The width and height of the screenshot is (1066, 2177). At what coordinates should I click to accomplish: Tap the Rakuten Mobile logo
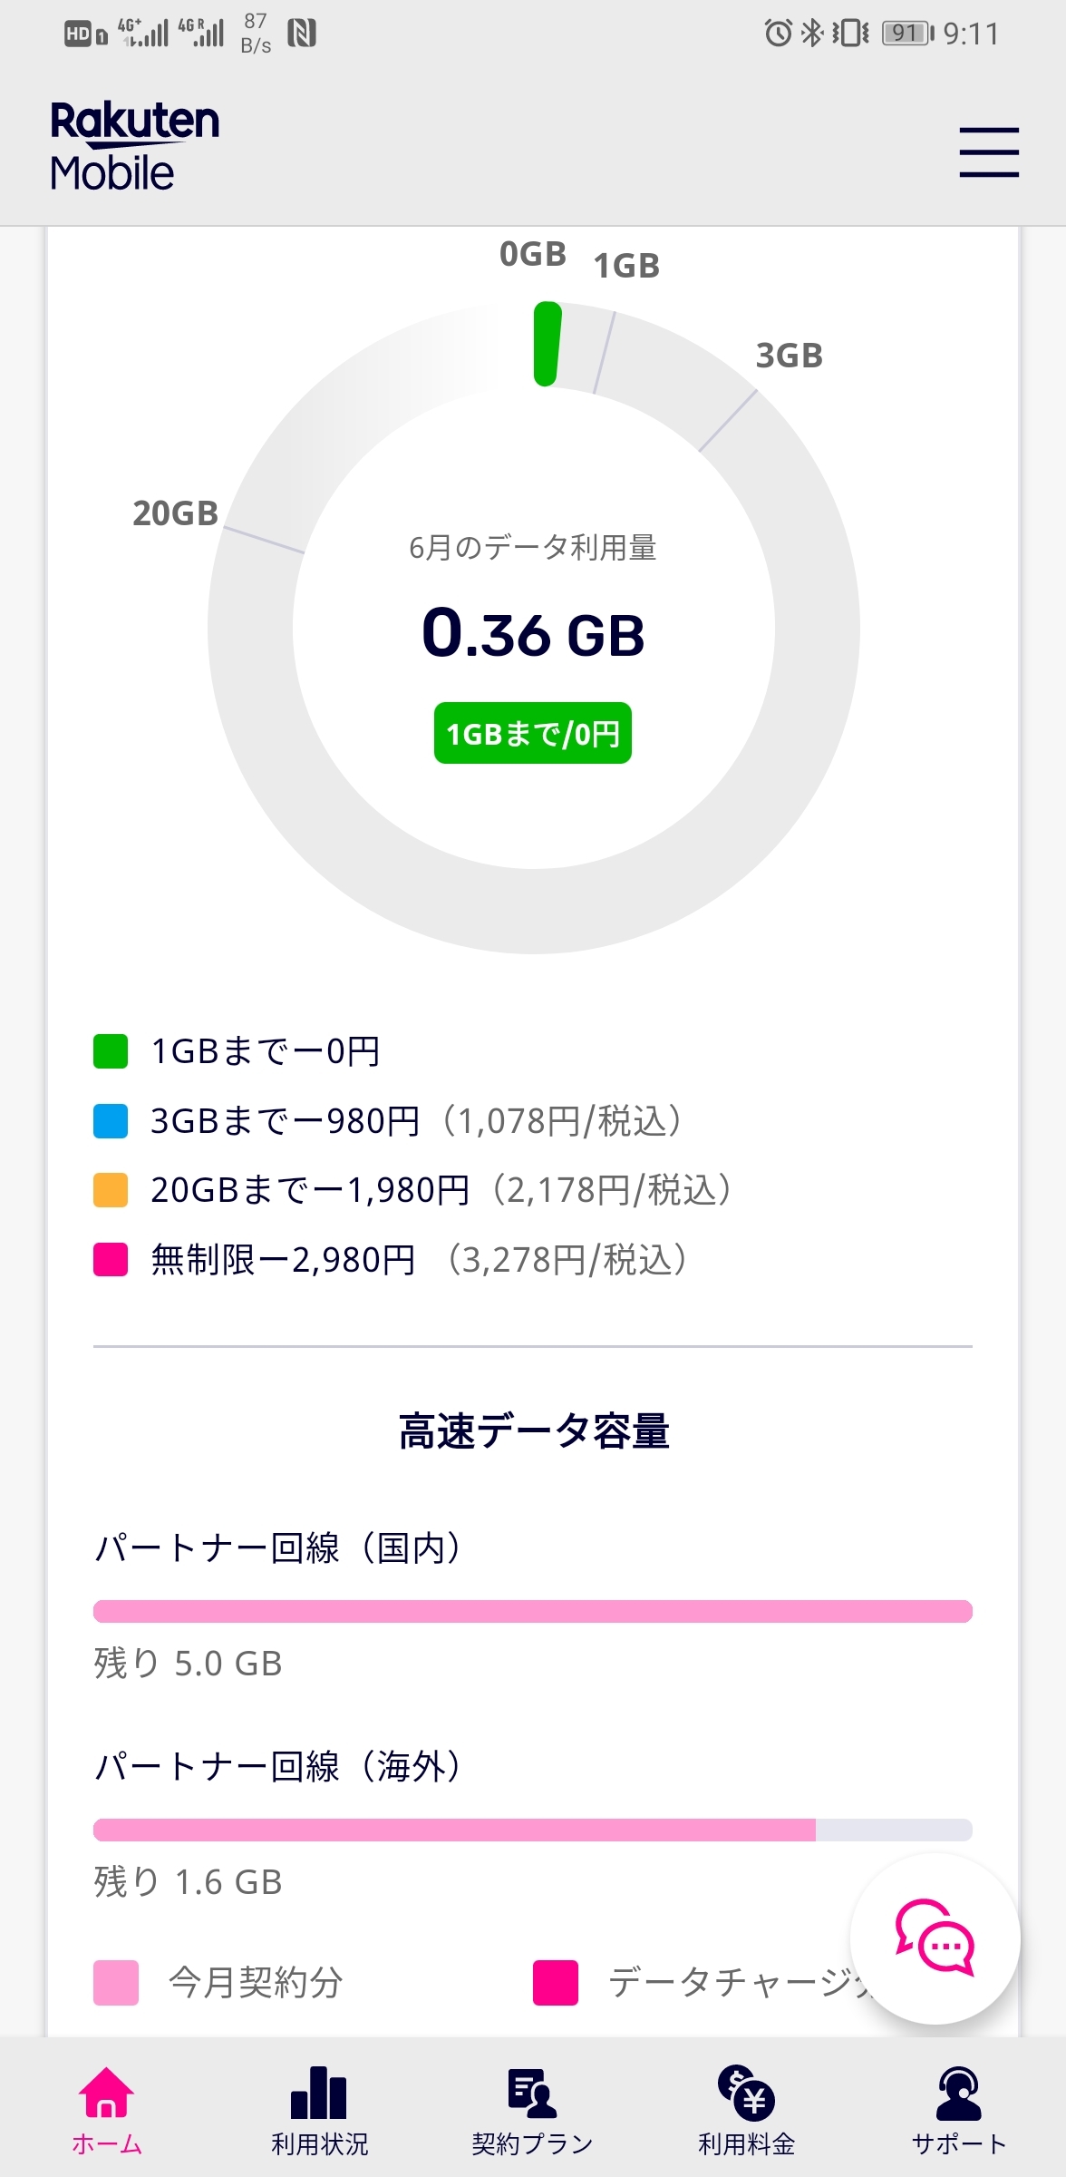click(134, 145)
